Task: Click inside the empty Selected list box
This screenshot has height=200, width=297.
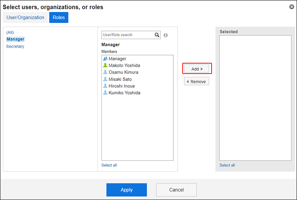Action: click(x=255, y=98)
